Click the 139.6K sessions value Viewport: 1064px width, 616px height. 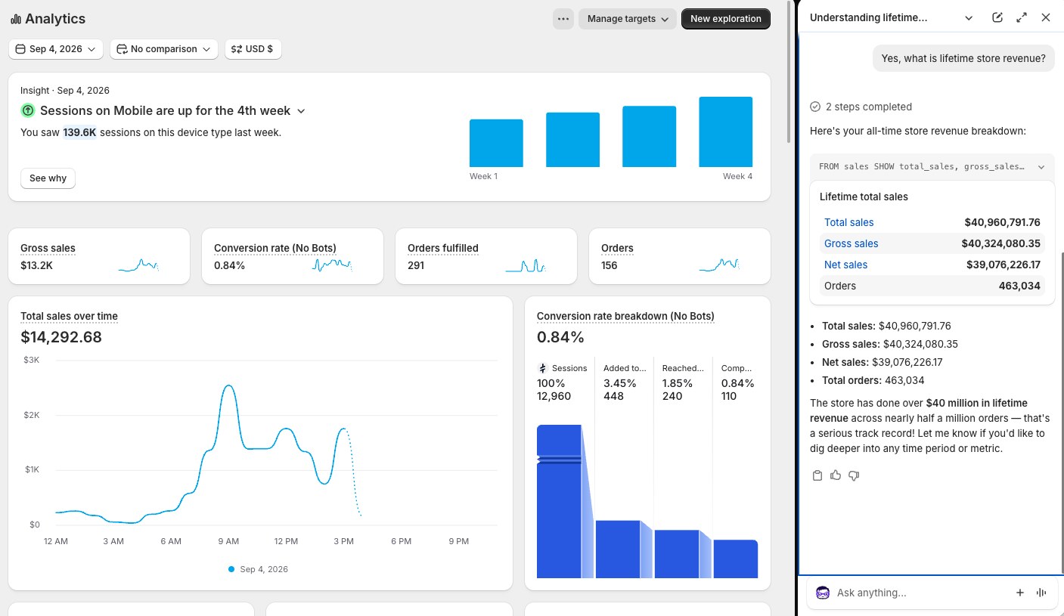click(x=79, y=132)
